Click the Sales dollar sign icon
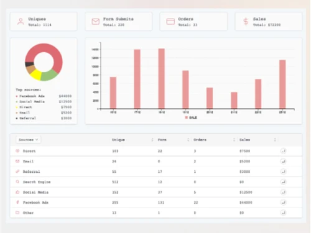311x233 pixels. coord(246,22)
